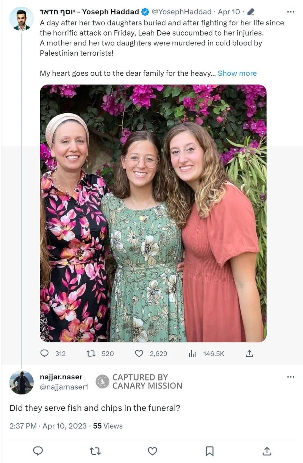
Task: Like the post with 2,629 likes
Action: click(x=139, y=354)
